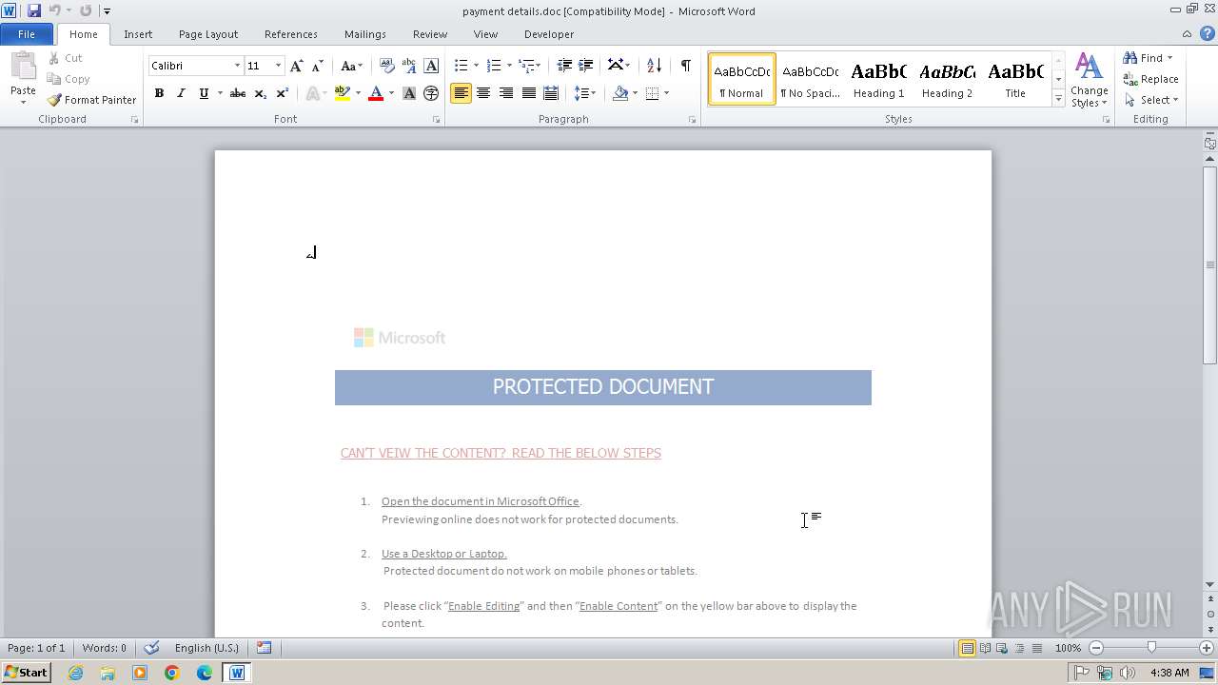1218x685 pixels.
Task: Toggle Underline formatting
Action: coord(204,93)
